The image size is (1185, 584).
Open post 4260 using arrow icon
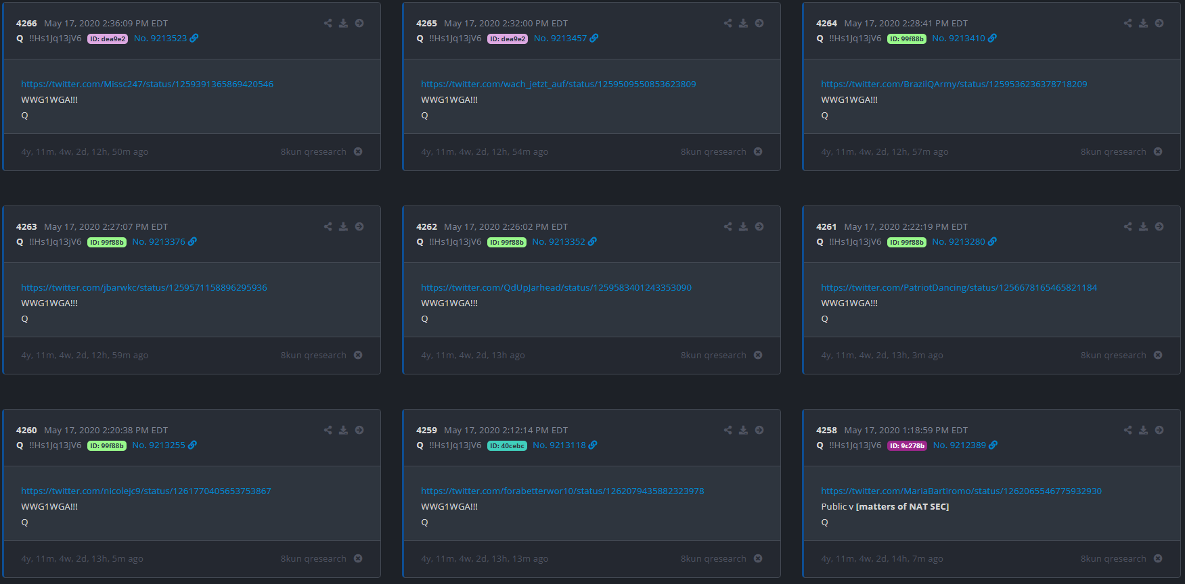(x=359, y=430)
